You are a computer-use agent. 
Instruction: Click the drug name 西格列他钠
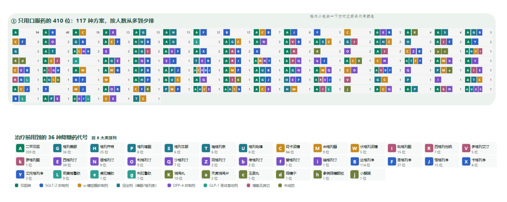(x=443, y=147)
